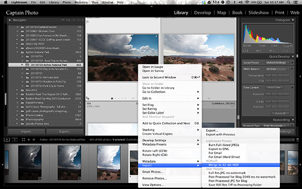Click the left panel scrollbar handle
302x189 pixels.
pos(6,99)
